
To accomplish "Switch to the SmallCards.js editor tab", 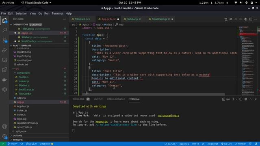I will pyautogui.click(x=161, y=19).
